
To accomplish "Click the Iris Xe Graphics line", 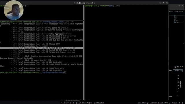I will coord(40,28).
